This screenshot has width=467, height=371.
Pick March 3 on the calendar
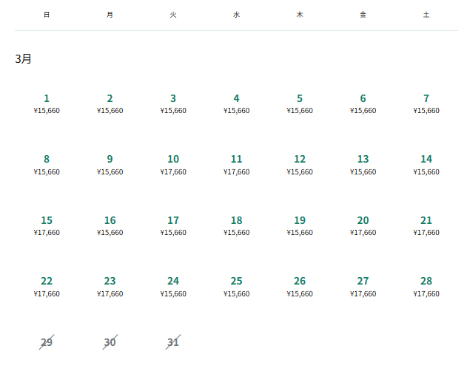(x=173, y=103)
